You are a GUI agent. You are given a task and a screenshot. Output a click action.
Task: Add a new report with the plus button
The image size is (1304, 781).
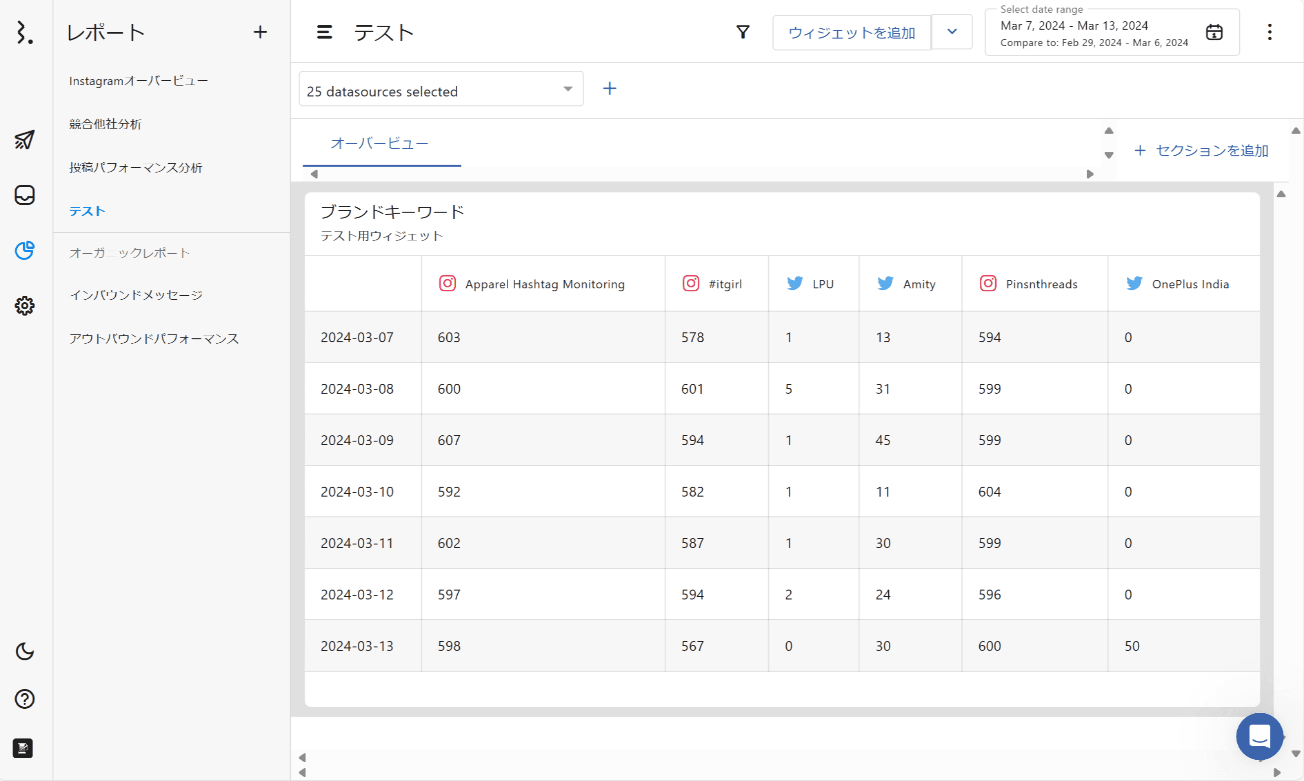[260, 32]
